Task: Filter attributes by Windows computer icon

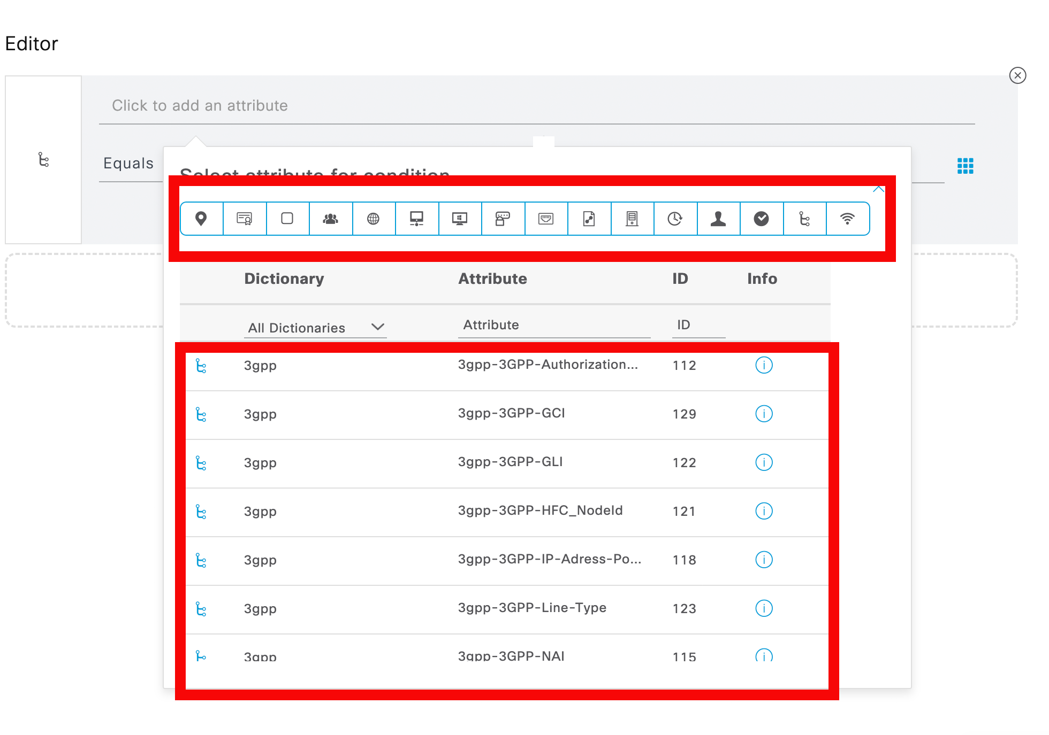Action: tap(460, 219)
